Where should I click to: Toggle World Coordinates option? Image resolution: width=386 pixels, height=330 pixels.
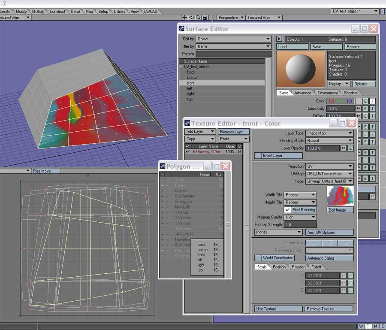[x=274, y=258]
